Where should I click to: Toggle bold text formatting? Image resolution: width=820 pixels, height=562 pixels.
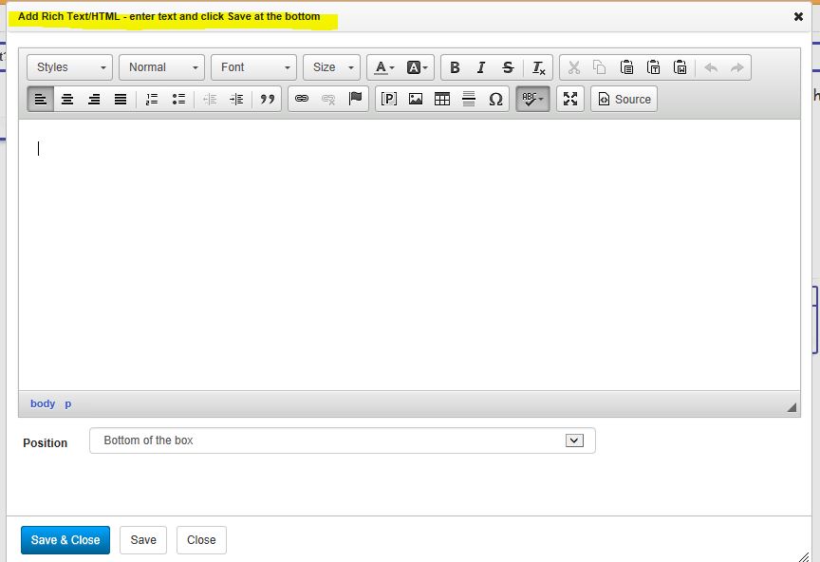[x=455, y=67]
